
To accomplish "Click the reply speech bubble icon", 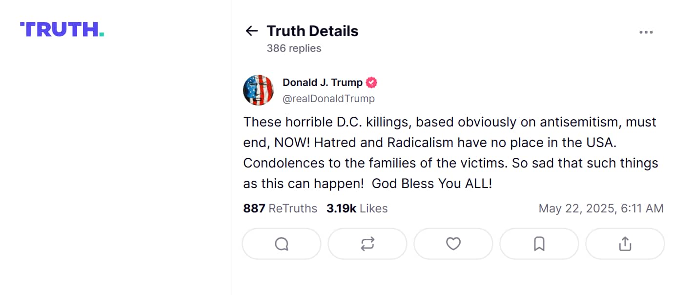I will (x=282, y=244).
